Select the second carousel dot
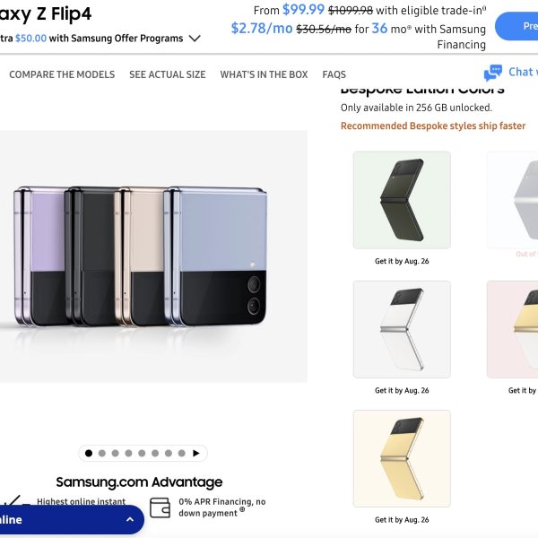 101,453
